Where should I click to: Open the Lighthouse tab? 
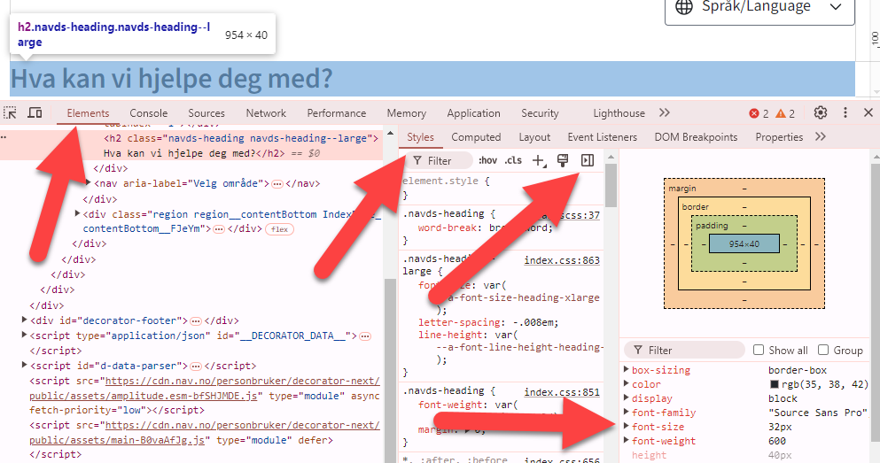click(619, 113)
